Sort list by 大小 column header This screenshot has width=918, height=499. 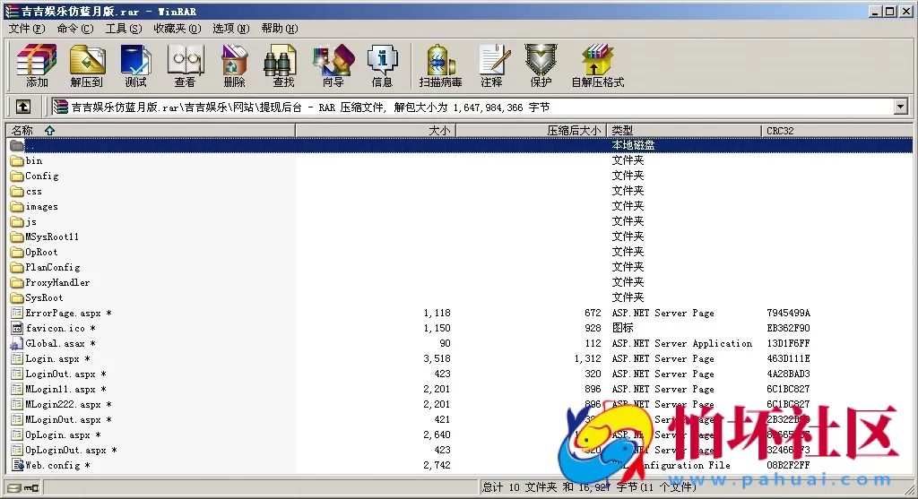tap(439, 130)
